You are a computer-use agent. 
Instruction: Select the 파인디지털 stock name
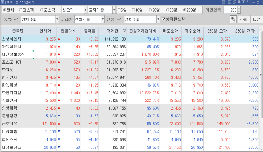point(11,93)
